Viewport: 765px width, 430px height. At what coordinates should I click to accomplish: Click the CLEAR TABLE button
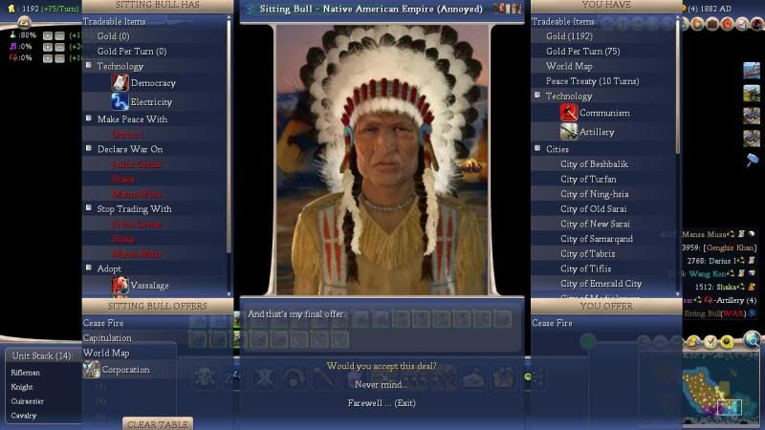pyautogui.click(x=158, y=424)
